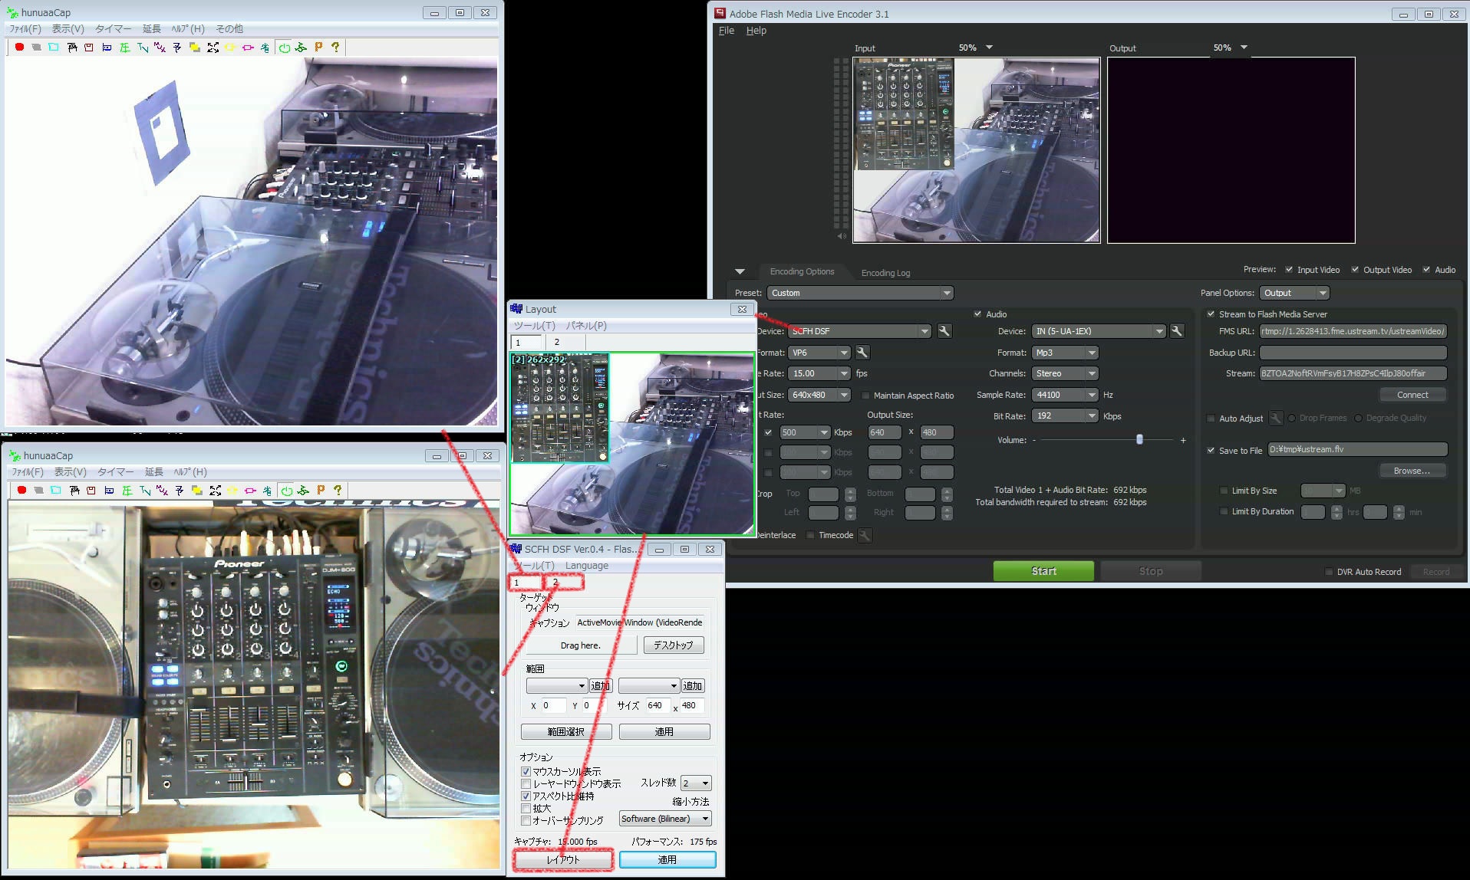Click red record icon in hunuaaCap window with その他 menu
1470x880 pixels.
tap(20, 48)
